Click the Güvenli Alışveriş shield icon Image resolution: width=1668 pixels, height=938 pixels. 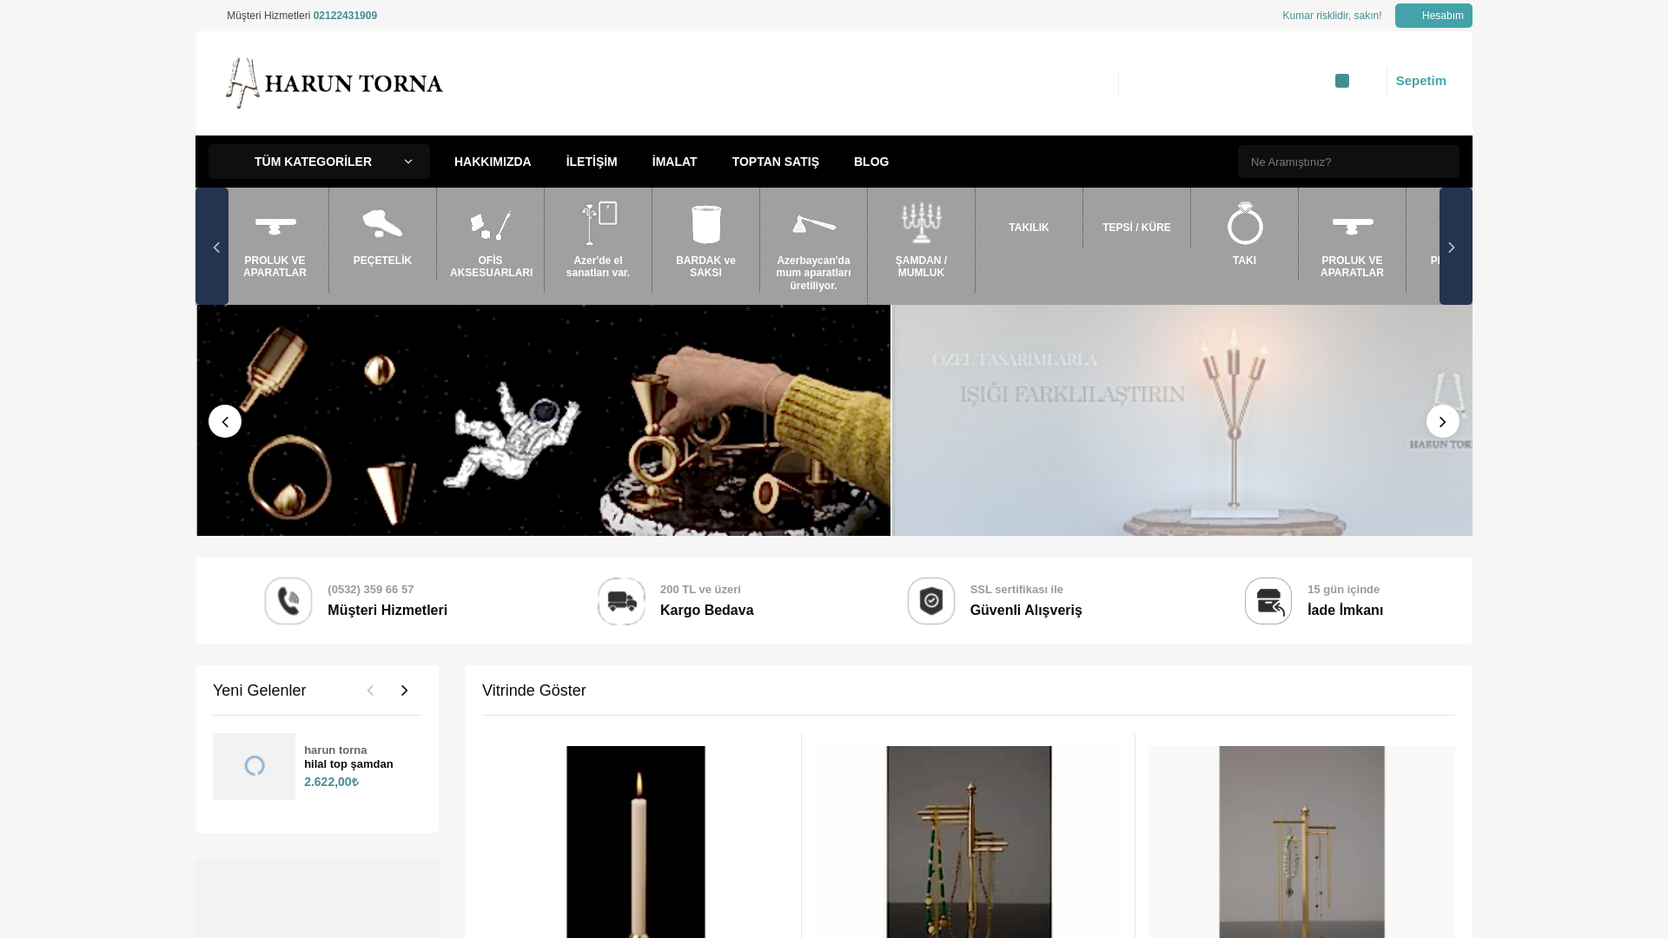coord(931,601)
